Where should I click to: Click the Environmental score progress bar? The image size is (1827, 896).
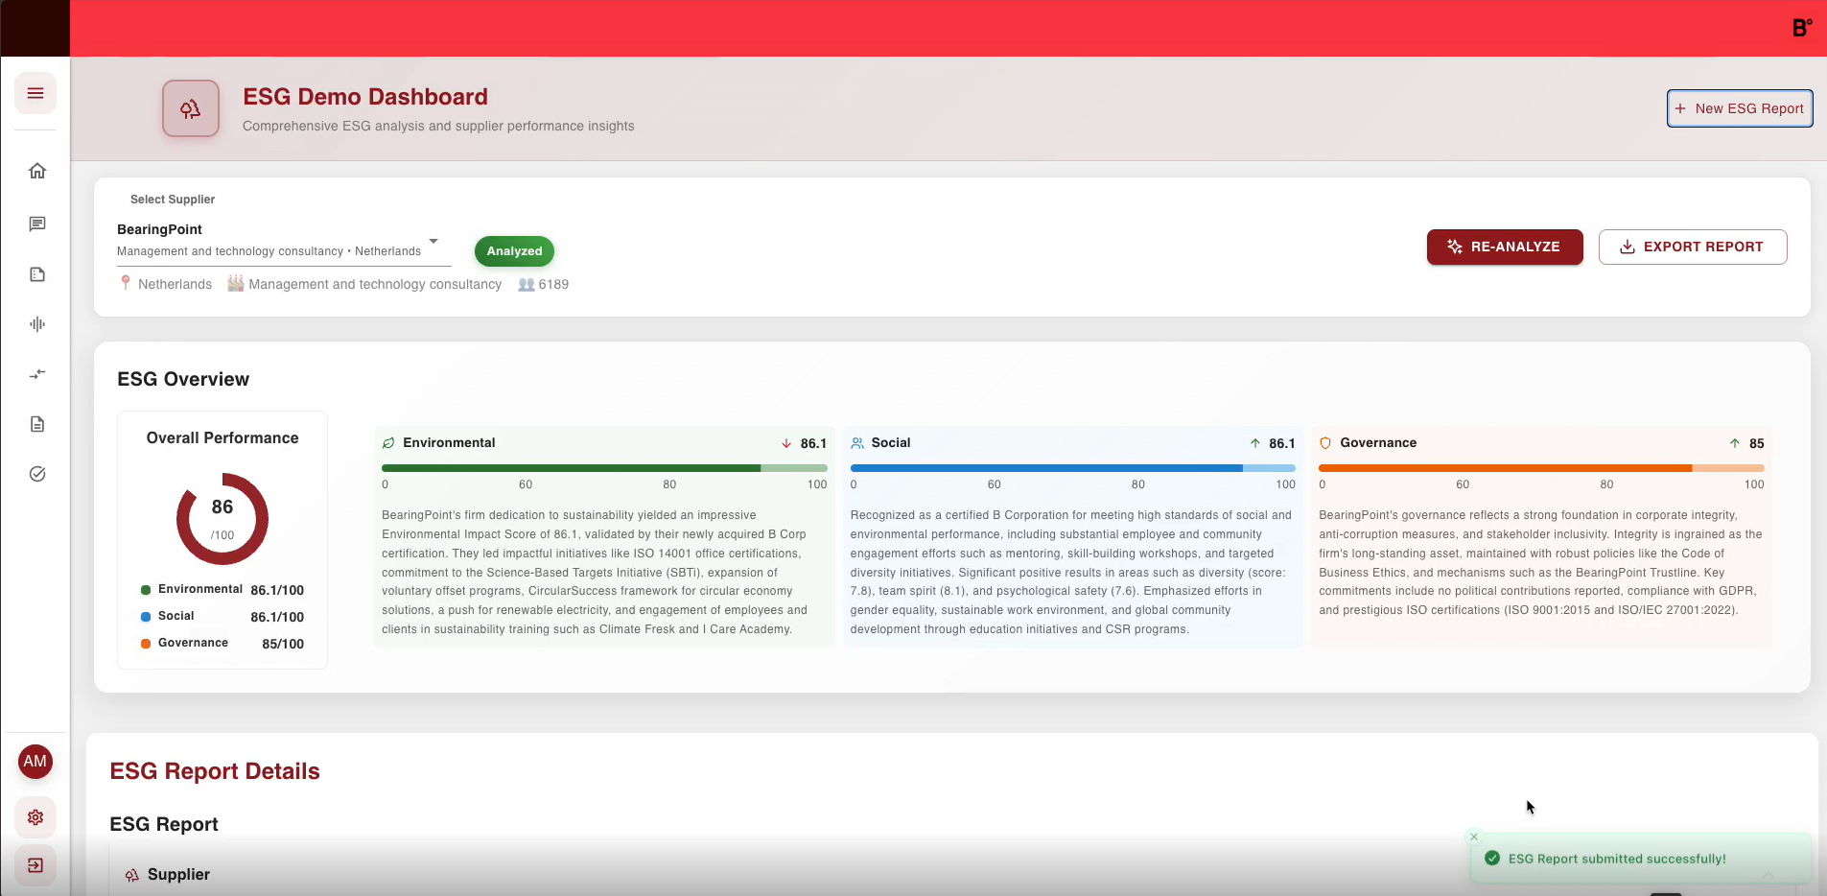point(604,468)
